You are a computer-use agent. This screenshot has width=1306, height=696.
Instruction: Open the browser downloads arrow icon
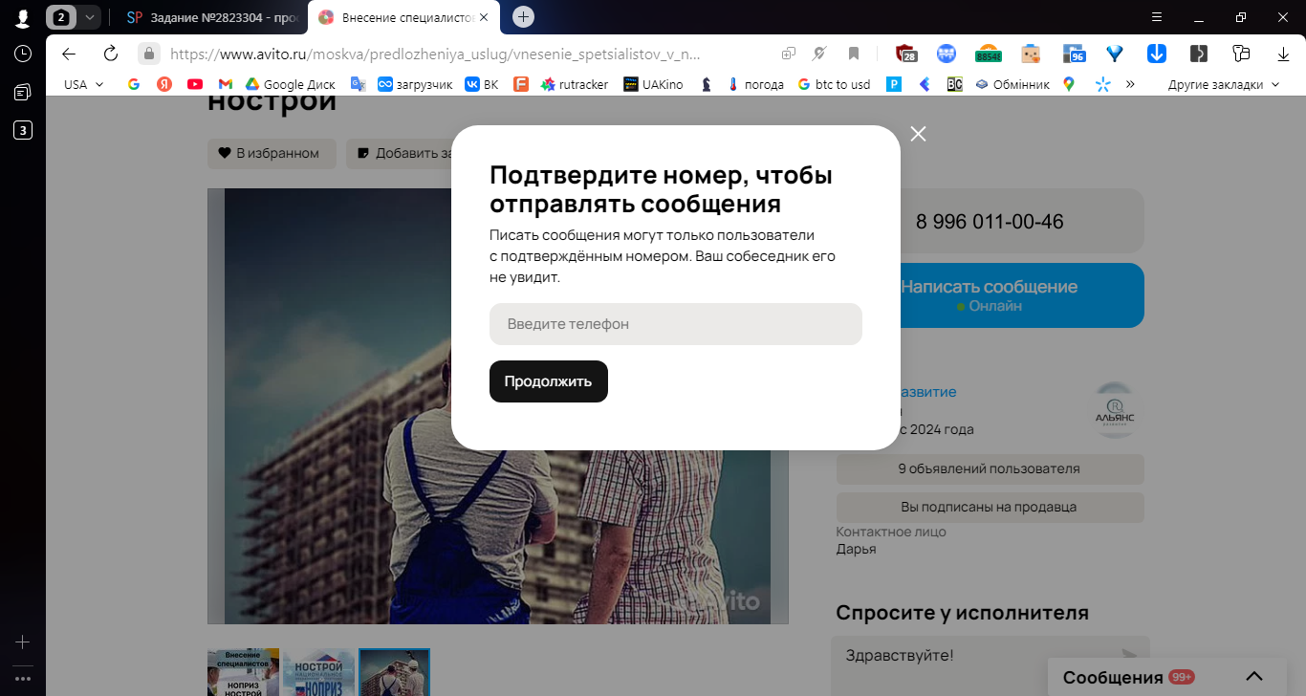tap(1284, 54)
